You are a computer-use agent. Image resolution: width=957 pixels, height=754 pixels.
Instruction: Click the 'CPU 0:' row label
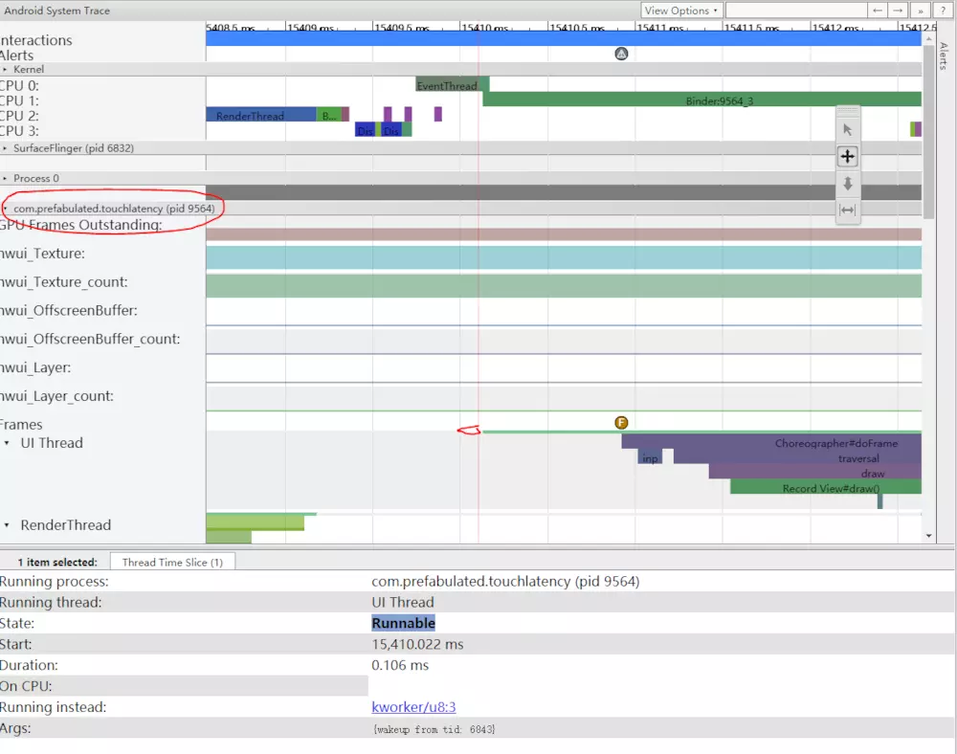[x=19, y=85]
